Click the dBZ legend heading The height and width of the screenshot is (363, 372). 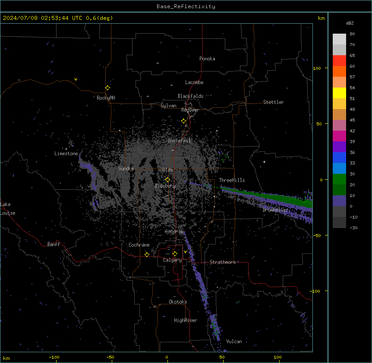(x=350, y=23)
